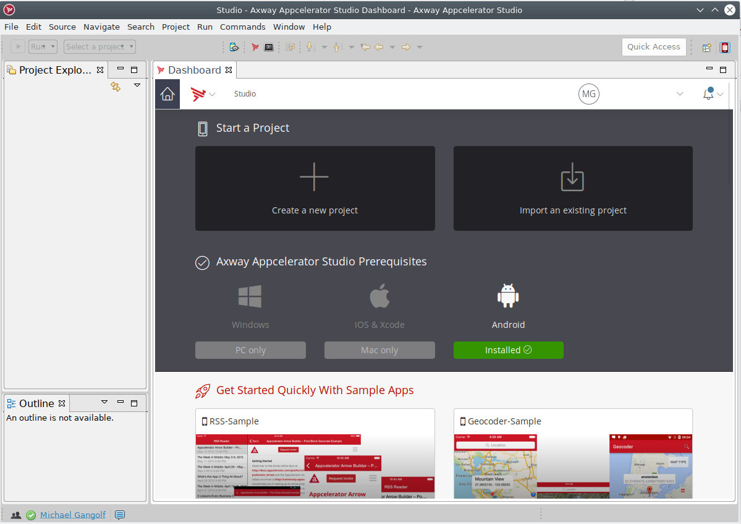Click the Back navigation arrow

pos(379,47)
